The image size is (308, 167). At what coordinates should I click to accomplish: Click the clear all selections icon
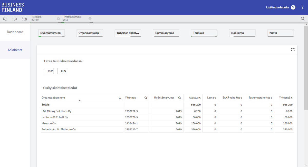[25, 19]
